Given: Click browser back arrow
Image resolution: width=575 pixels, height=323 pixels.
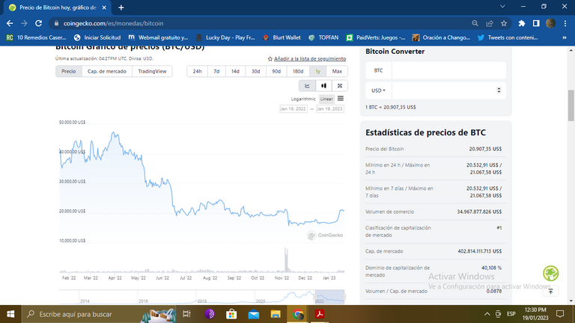Looking at the screenshot, I should 10,23.
